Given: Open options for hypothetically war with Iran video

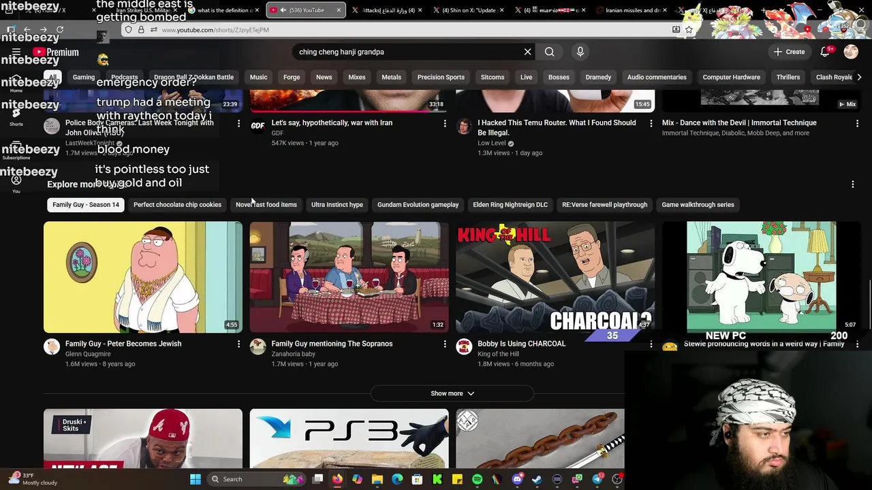Looking at the screenshot, I should pyautogui.click(x=445, y=123).
